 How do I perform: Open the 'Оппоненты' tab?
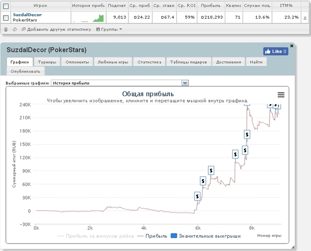tap(77, 62)
